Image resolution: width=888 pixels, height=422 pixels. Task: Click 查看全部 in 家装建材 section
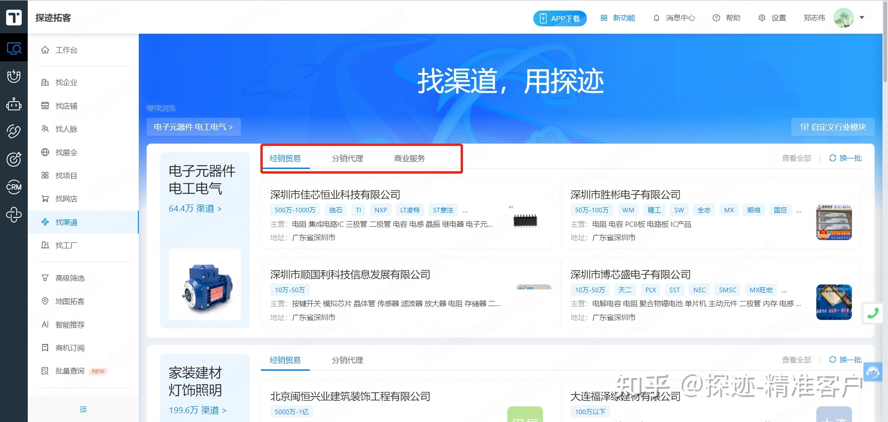pyautogui.click(x=796, y=360)
